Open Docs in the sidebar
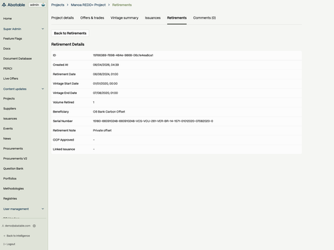The image size is (334, 250). click(7, 49)
